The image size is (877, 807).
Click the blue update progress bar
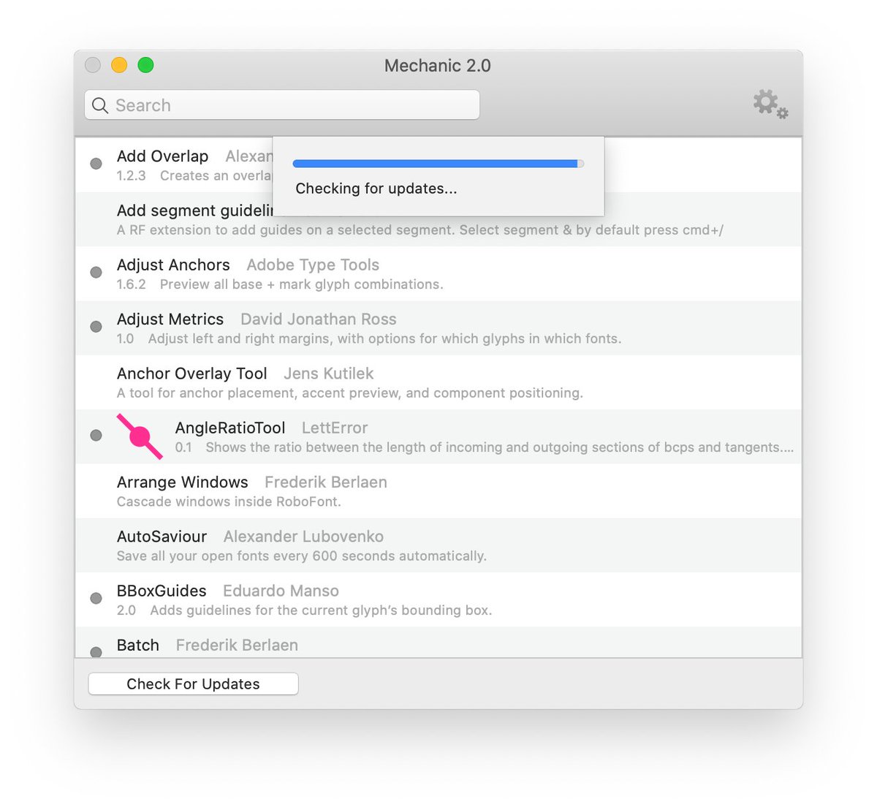pyautogui.click(x=438, y=164)
